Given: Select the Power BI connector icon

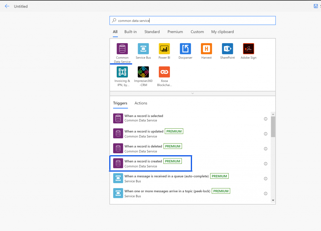Looking at the screenshot, I should (x=164, y=49).
